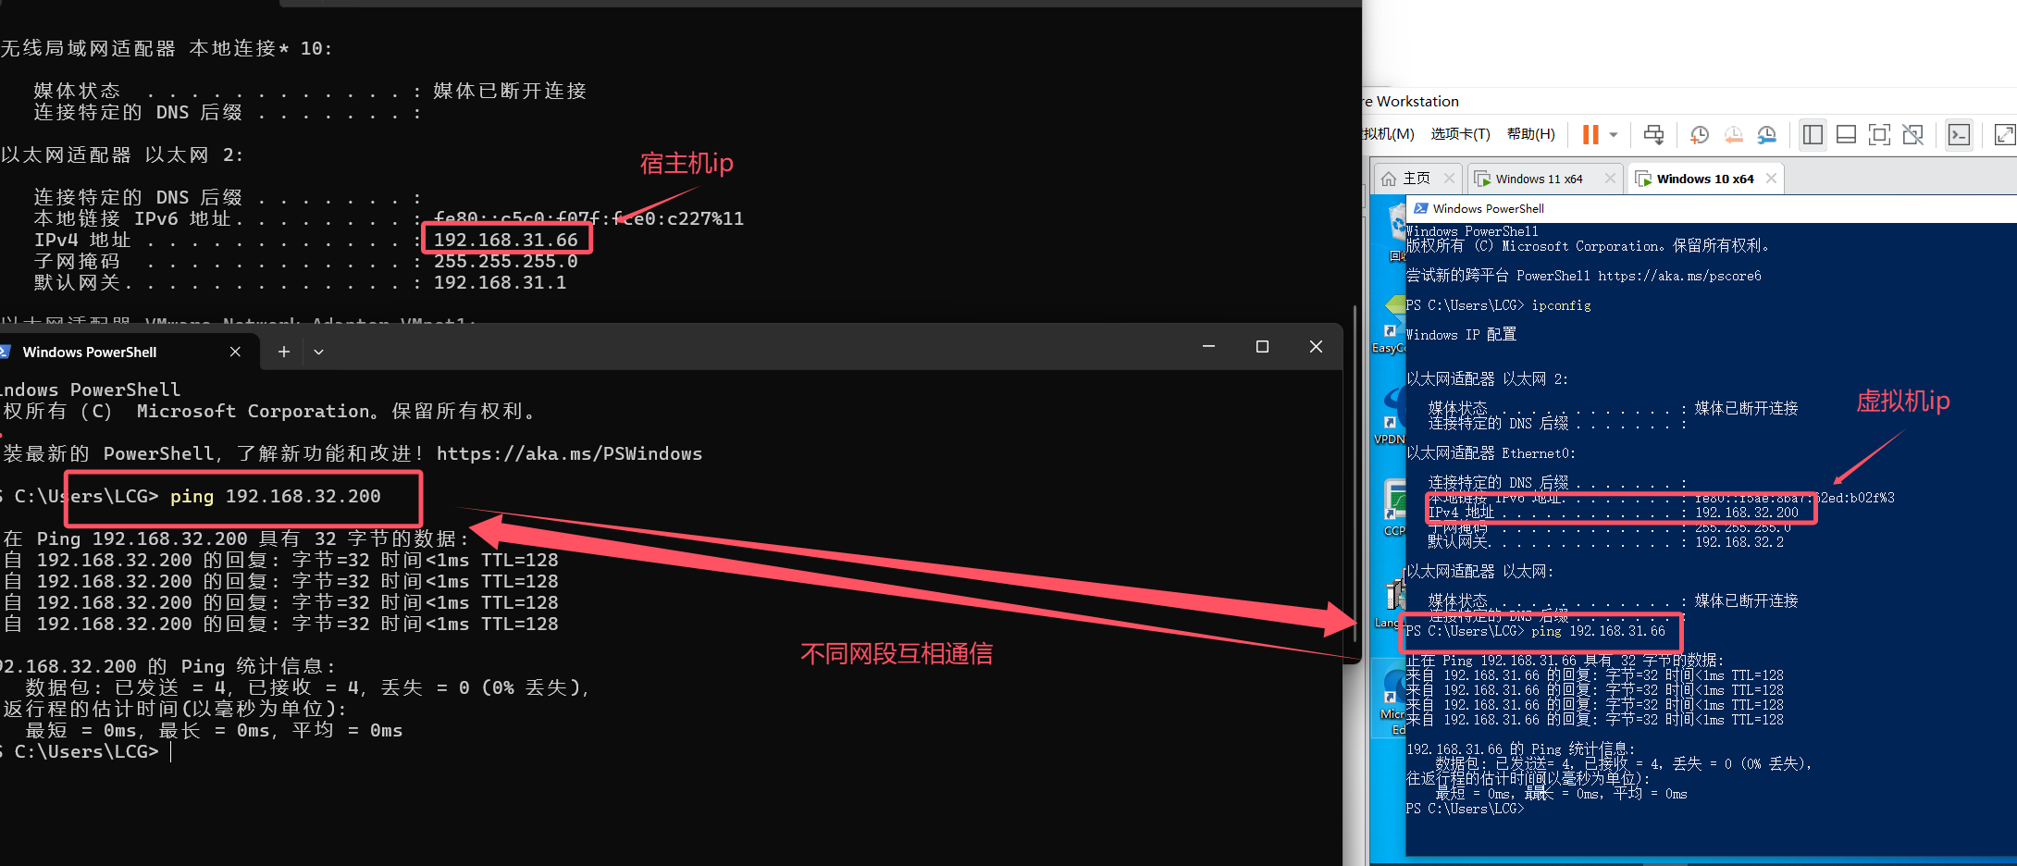Click the stretch guest display icon

[x=2003, y=135]
